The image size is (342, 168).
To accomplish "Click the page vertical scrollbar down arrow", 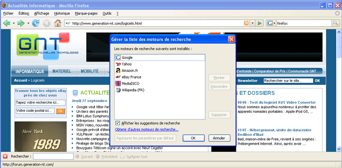I will tap(339, 149).
